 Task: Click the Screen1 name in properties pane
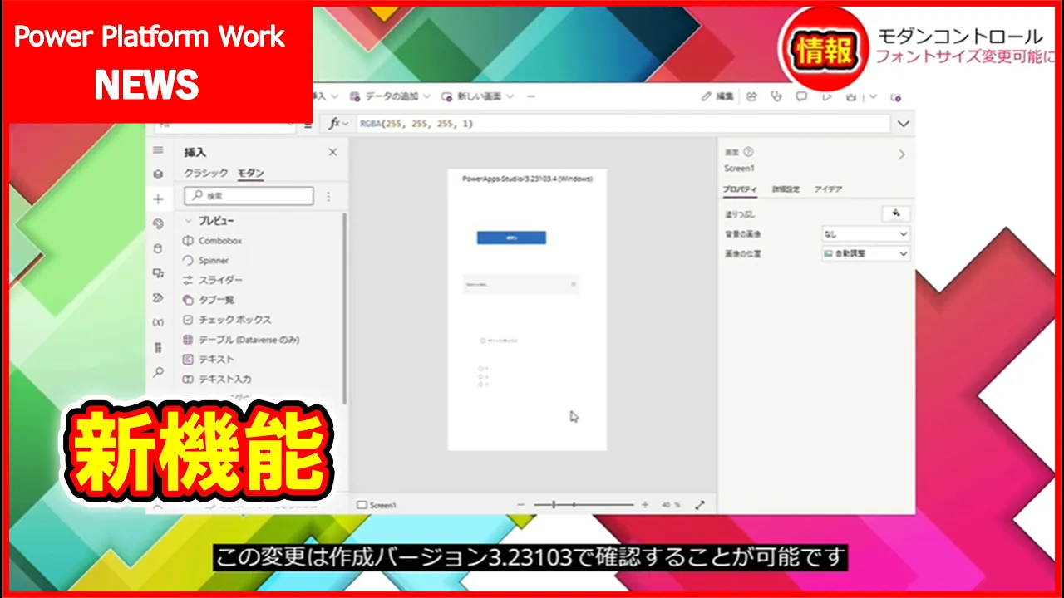739,169
